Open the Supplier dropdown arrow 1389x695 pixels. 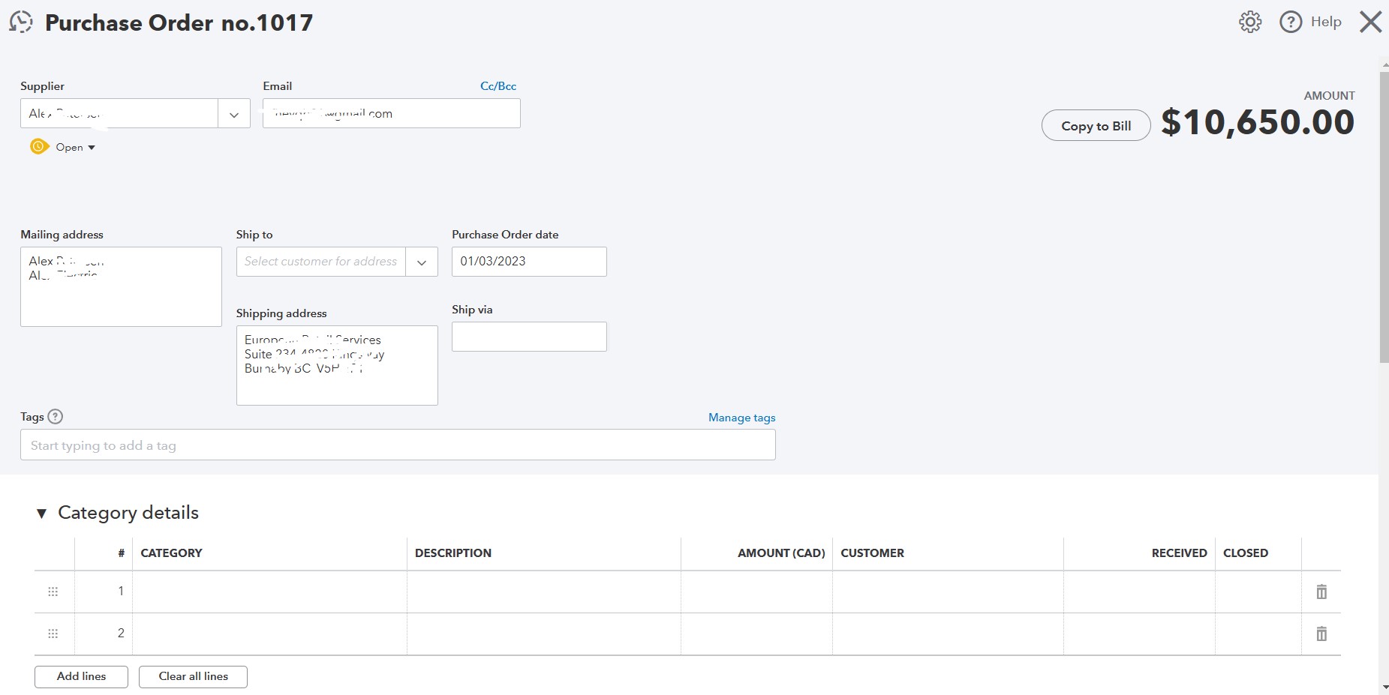[x=234, y=114]
